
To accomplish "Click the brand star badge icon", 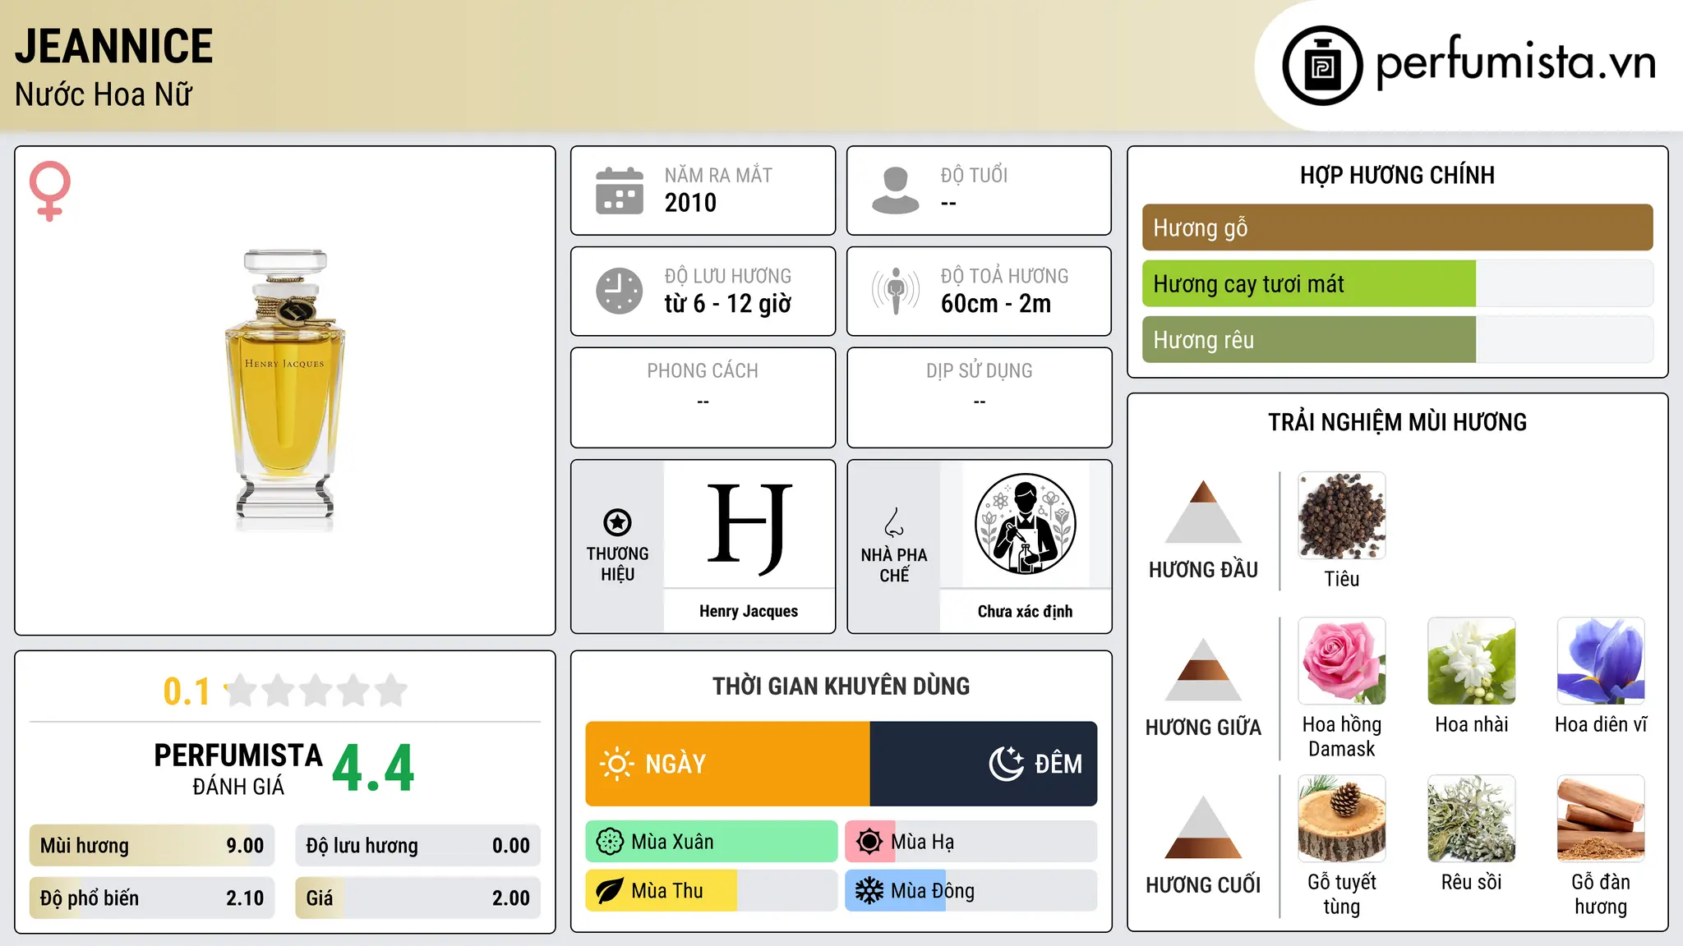I will click(617, 522).
